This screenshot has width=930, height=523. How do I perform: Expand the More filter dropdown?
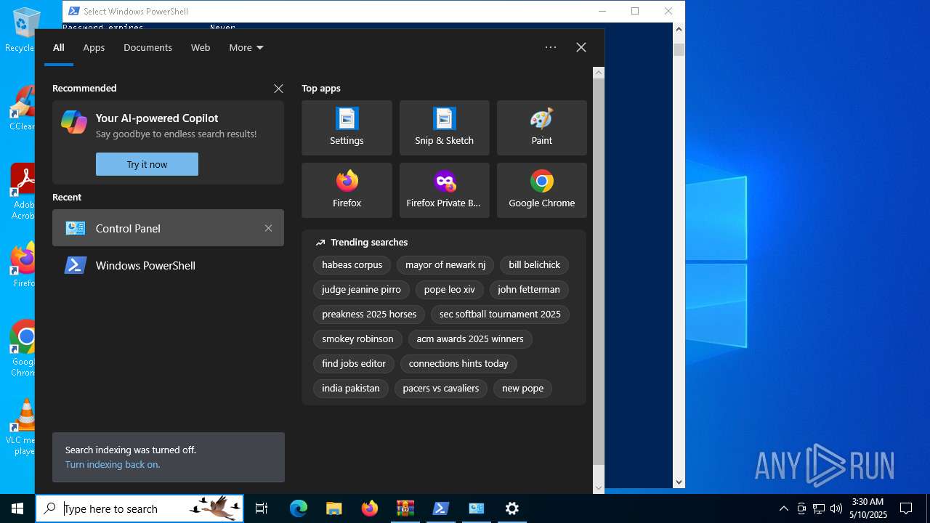point(246,47)
